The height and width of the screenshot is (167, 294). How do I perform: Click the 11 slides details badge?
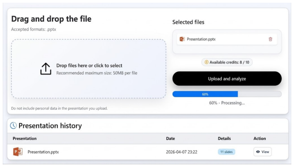click(x=227, y=152)
